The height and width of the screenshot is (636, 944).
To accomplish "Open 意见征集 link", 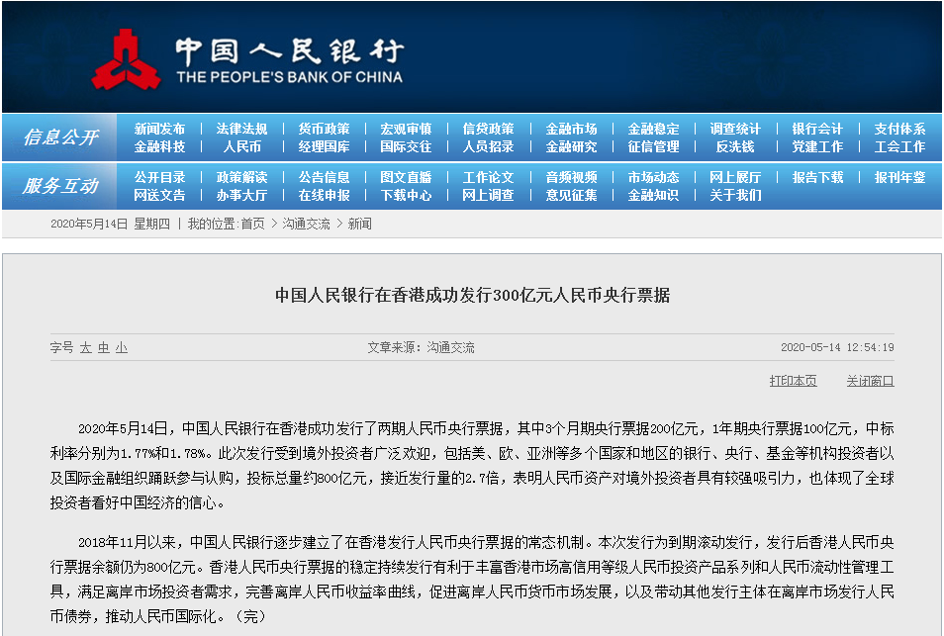I will click(571, 196).
